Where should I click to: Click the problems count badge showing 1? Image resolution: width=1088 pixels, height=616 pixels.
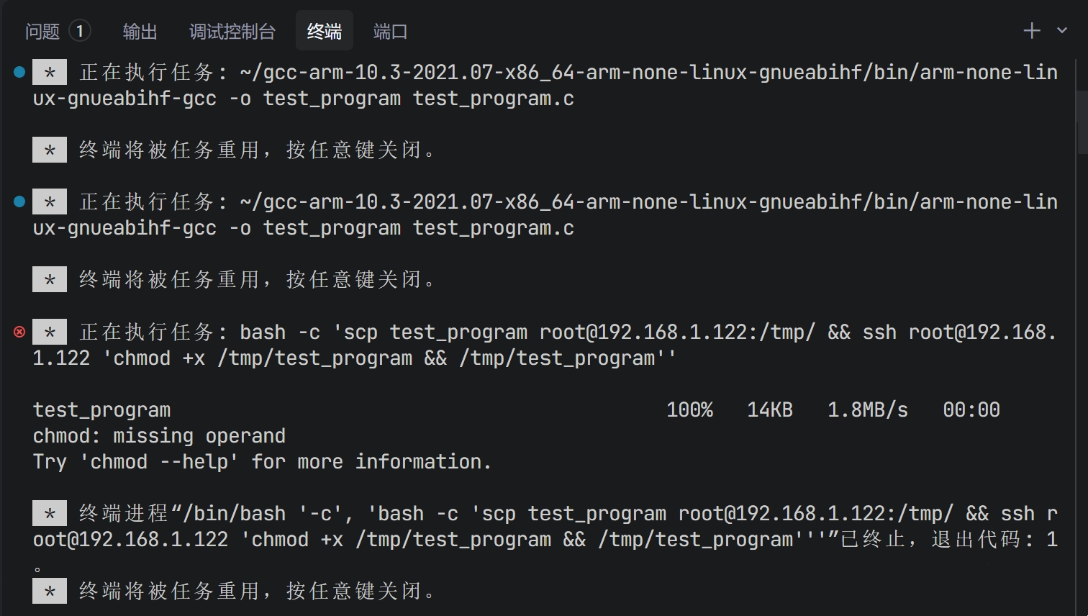(80, 31)
